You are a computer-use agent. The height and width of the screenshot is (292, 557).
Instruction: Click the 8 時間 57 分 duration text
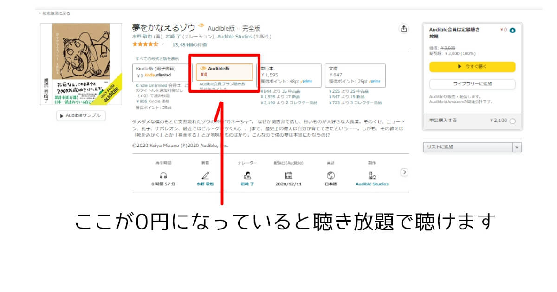[x=163, y=184]
